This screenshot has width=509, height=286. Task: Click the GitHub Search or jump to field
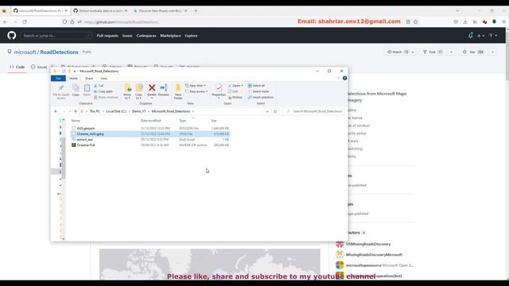[56, 36]
